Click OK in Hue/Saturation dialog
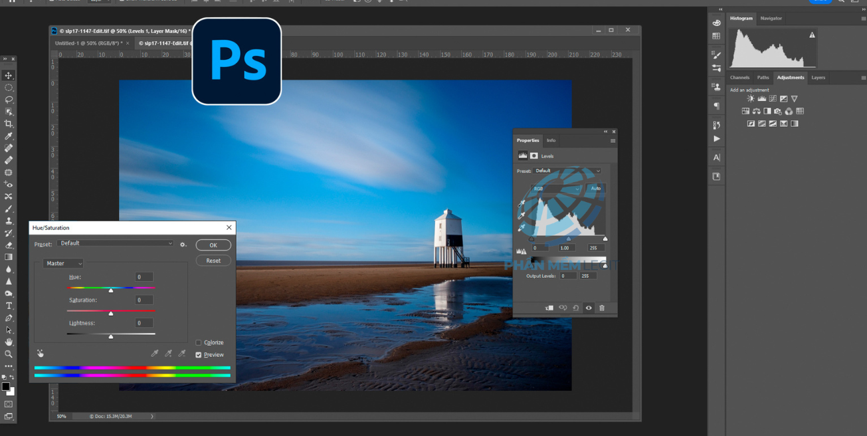867x436 pixels. click(213, 245)
